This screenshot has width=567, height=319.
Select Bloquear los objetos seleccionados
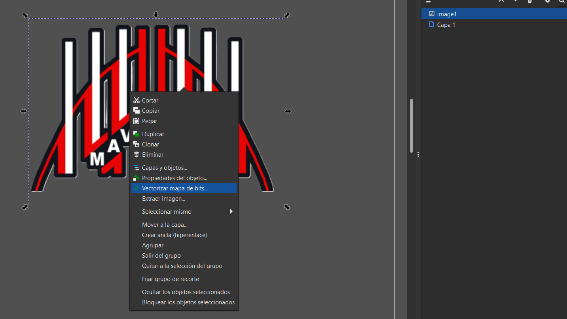pos(184,302)
